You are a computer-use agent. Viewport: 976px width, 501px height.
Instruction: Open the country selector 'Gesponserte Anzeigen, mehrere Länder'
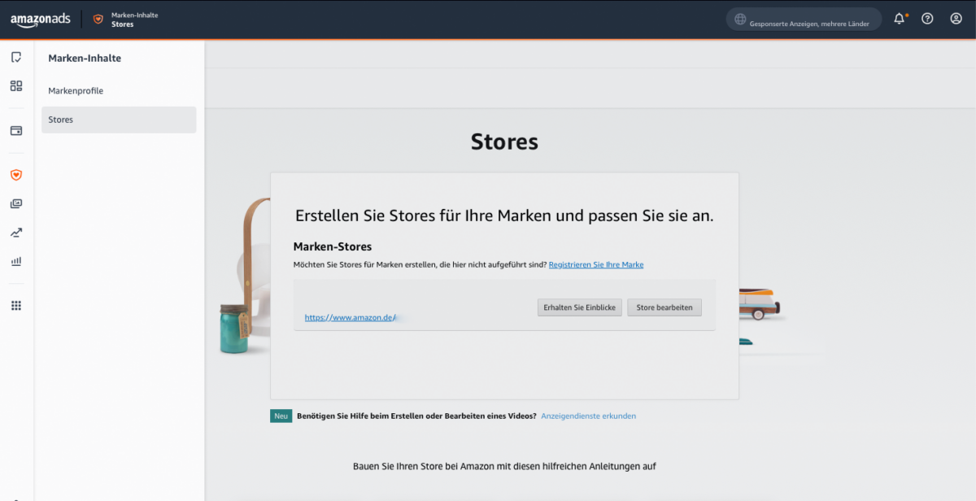click(804, 20)
